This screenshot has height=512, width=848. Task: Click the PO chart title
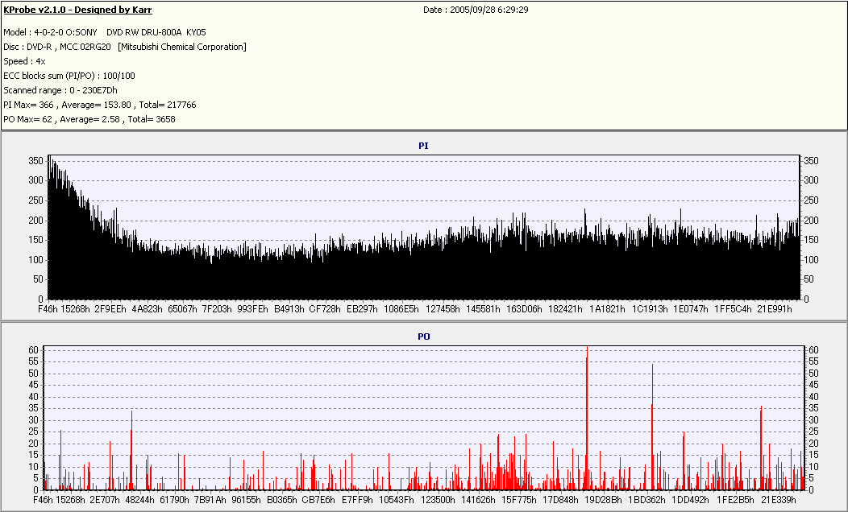(423, 337)
